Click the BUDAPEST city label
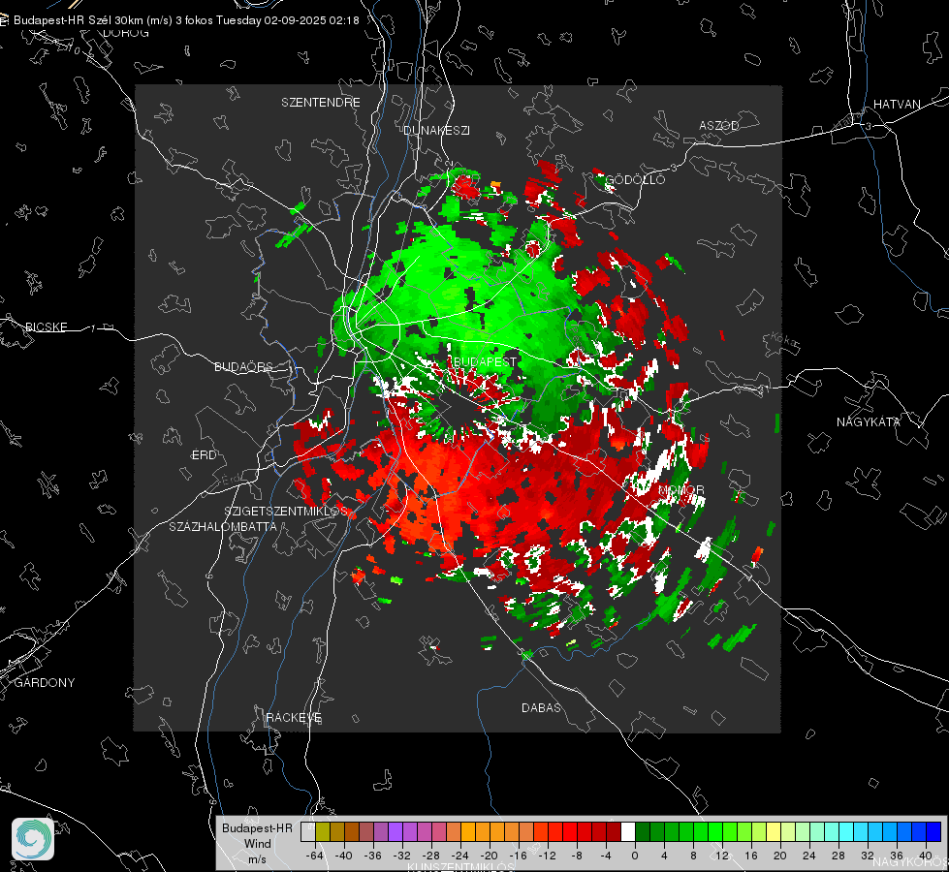This screenshot has width=949, height=872. tap(485, 361)
